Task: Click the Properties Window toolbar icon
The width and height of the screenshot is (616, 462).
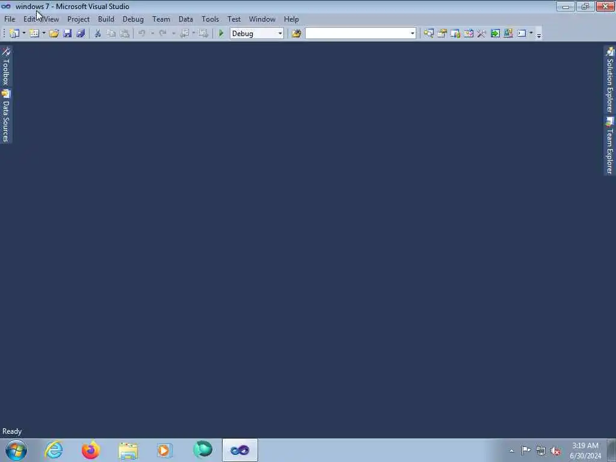Action: click(x=442, y=34)
